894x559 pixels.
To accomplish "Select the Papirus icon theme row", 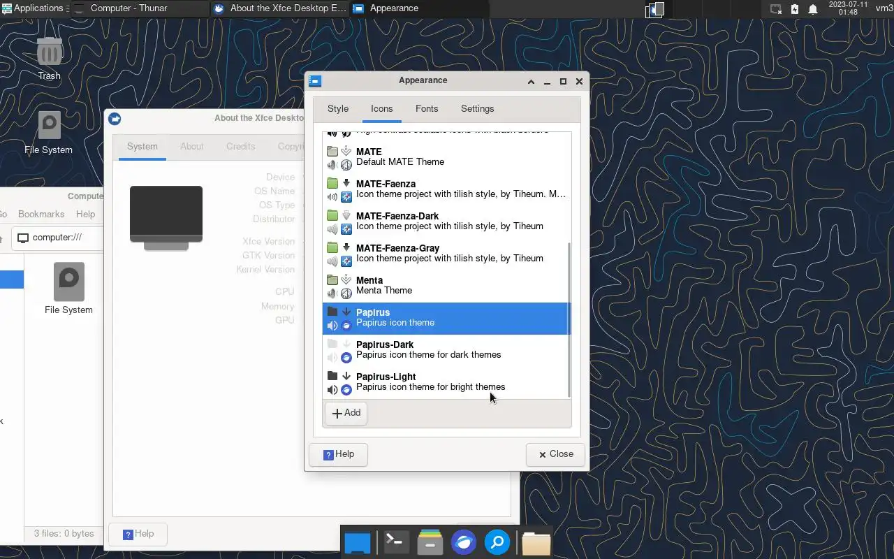I will pyautogui.click(x=446, y=318).
